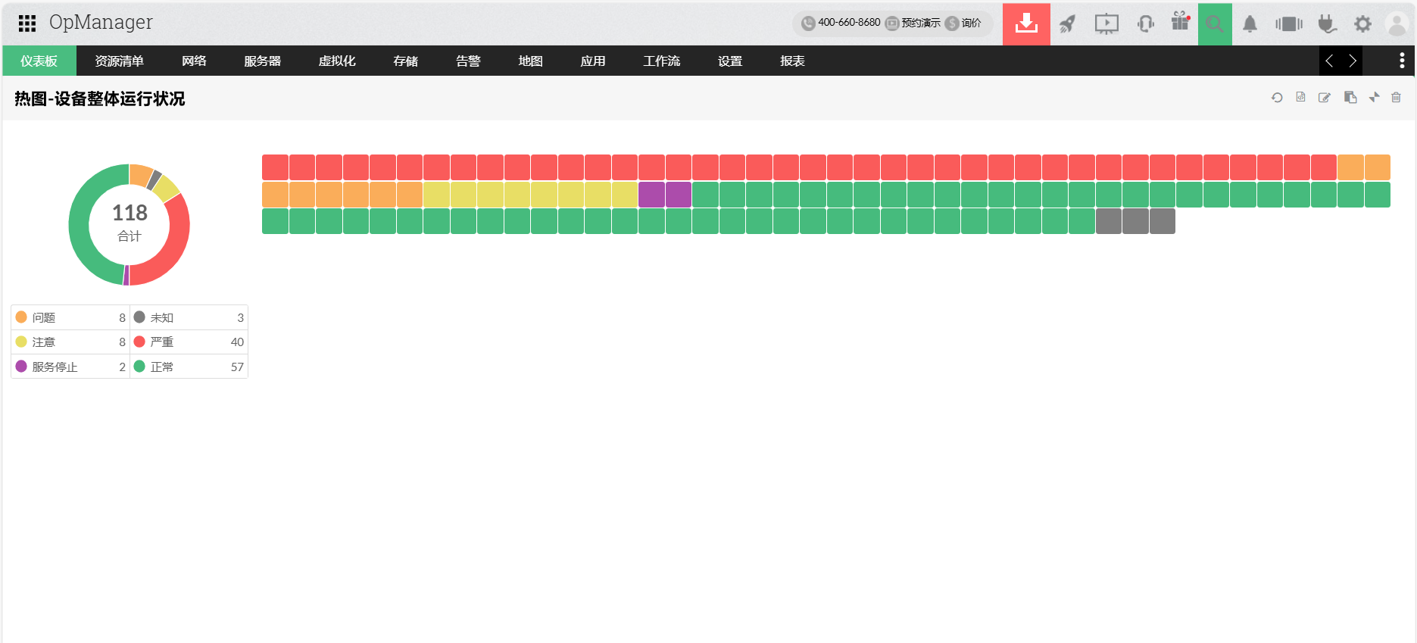The width and height of the screenshot is (1417, 643).
Task: Go to previous menu tabs arrow
Action: tap(1329, 61)
